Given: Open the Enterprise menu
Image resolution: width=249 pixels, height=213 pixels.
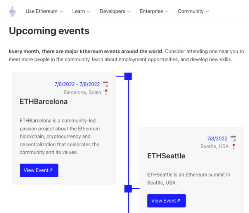Looking at the screenshot, I should click(154, 12).
